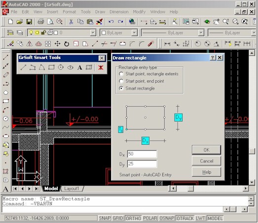Select the Ellipse tool in Draw toolbar

point(6,136)
